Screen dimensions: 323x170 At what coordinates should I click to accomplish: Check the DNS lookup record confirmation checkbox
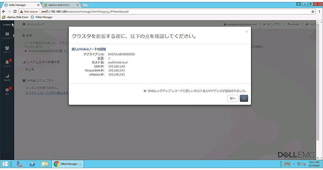coord(145,91)
